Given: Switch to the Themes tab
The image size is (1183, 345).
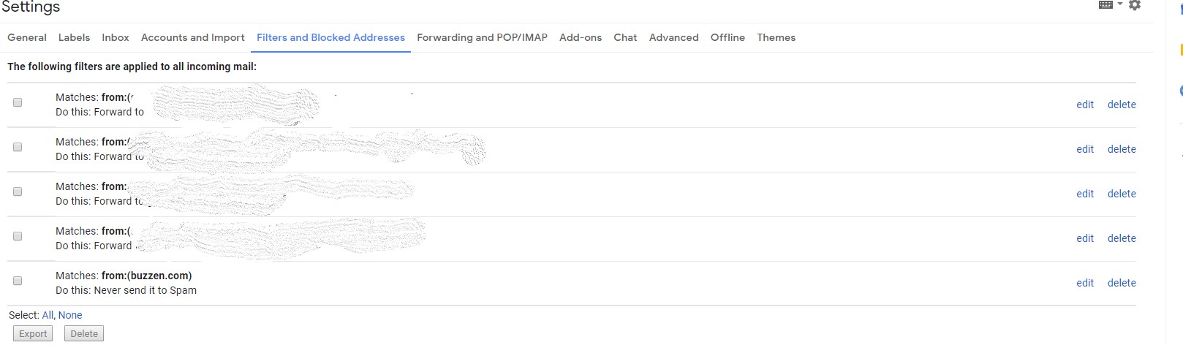Looking at the screenshot, I should (x=776, y=37).
